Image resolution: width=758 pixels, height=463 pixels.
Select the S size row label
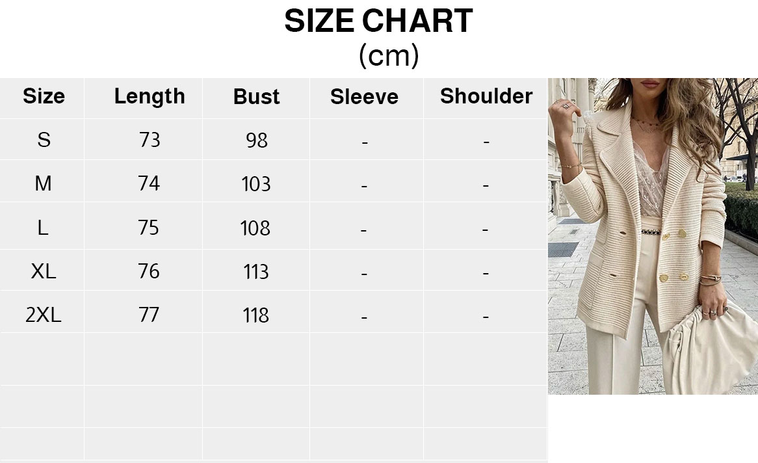[x=44, y=140]
